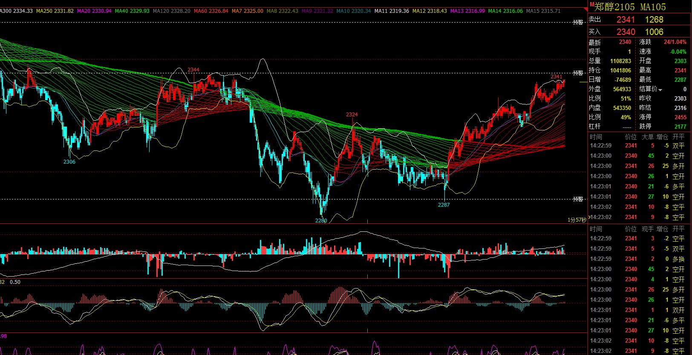
Task: Click the 杠杆 leverage field
Action: pos(610,127)
